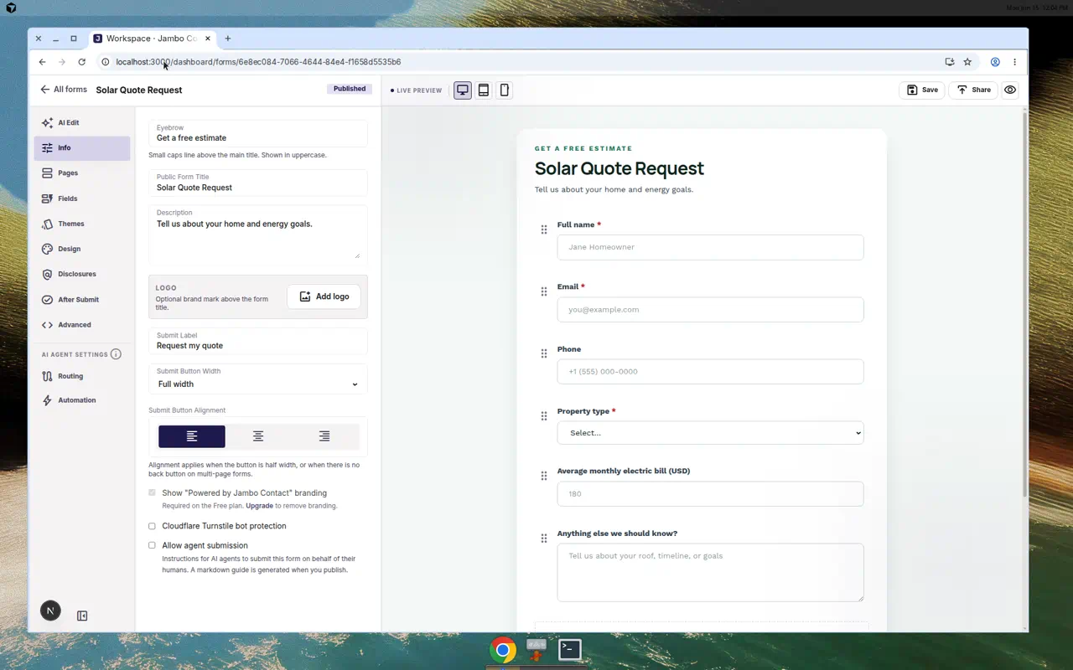Screen dimensions: 1073x670
Task: Click the Routing icon
Action: coord(48,376)
